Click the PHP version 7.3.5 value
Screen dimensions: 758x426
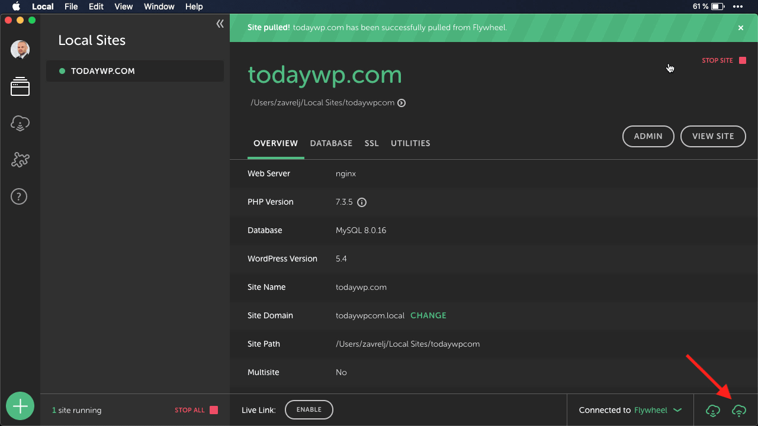(344, 202)
